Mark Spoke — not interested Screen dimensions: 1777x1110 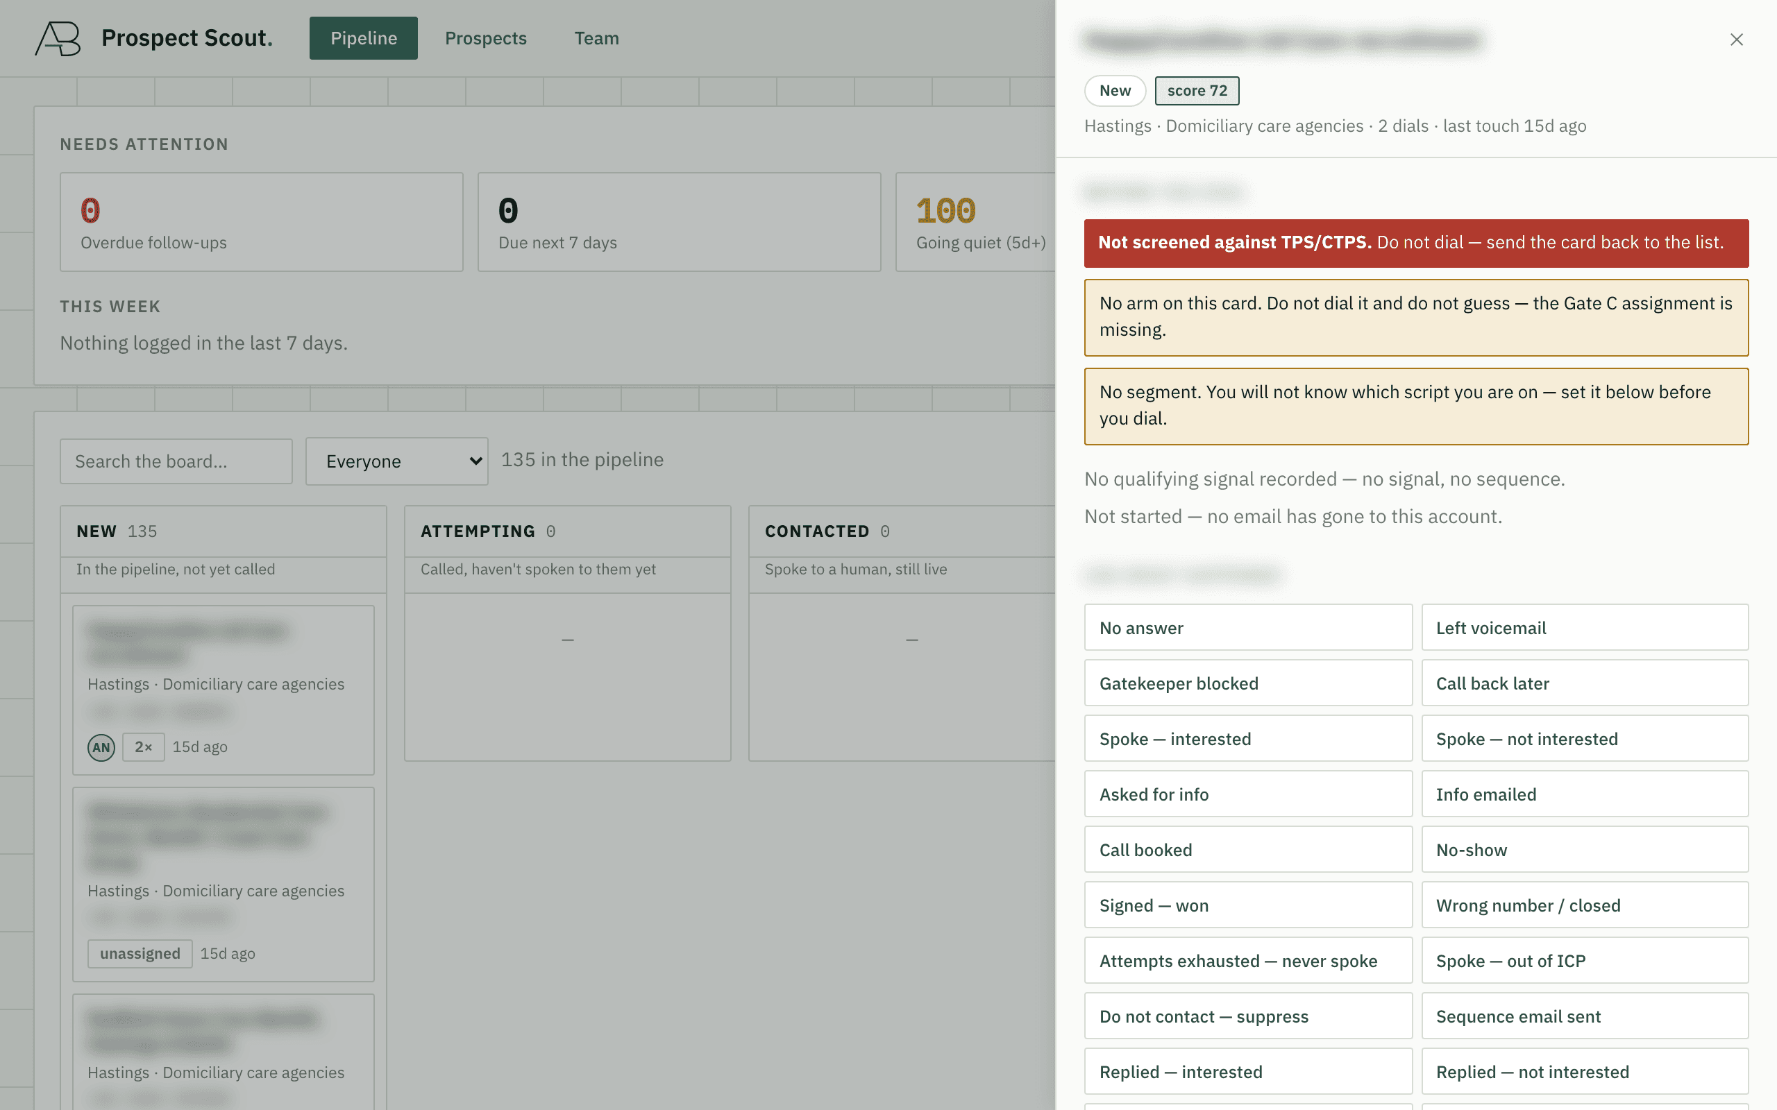[1585, 739]
